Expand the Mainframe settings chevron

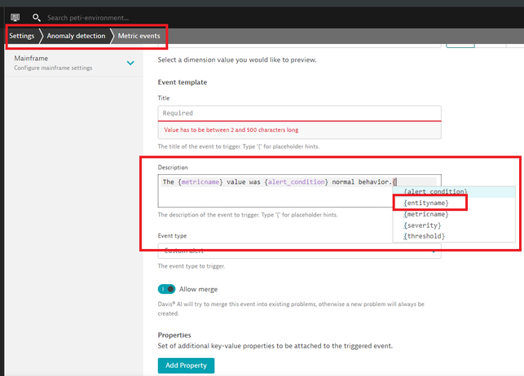coord(130,63)
